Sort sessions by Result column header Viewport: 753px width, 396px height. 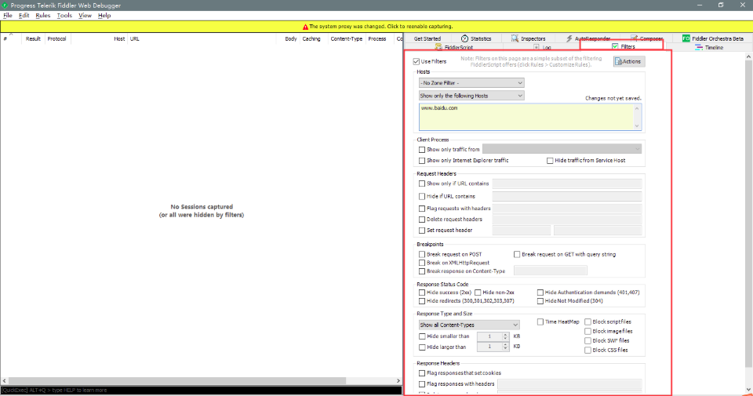point(33,39)
